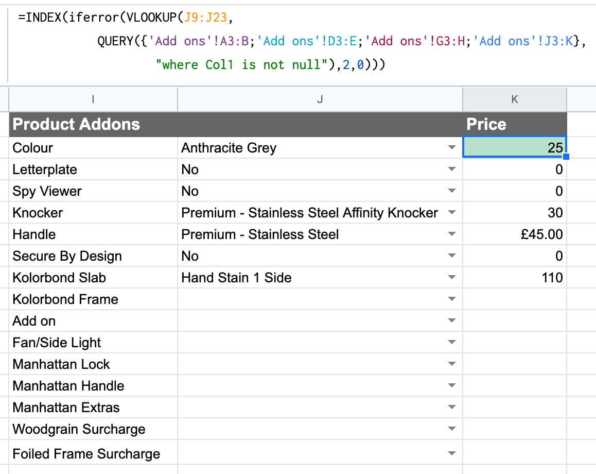Viewport: 596px width, 474px height.
Task: Open the Kolorbond Slab dropdown
Action: point(452,278)
